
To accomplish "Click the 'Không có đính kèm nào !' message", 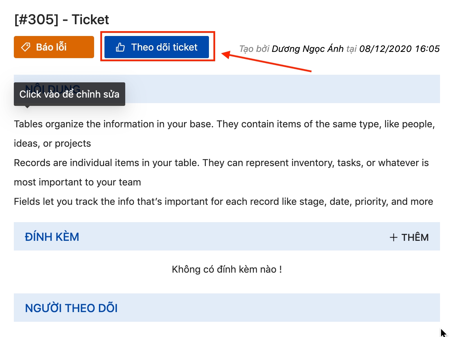I will click(x=227, y=270).
